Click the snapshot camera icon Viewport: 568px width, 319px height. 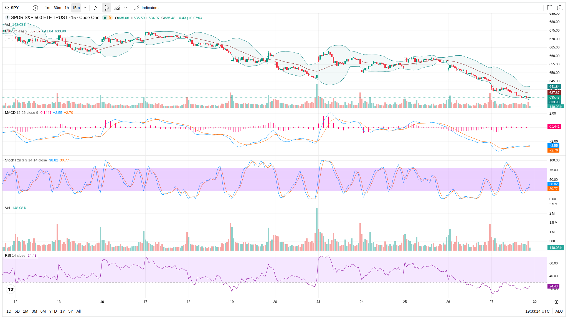[x=560, y=8]
